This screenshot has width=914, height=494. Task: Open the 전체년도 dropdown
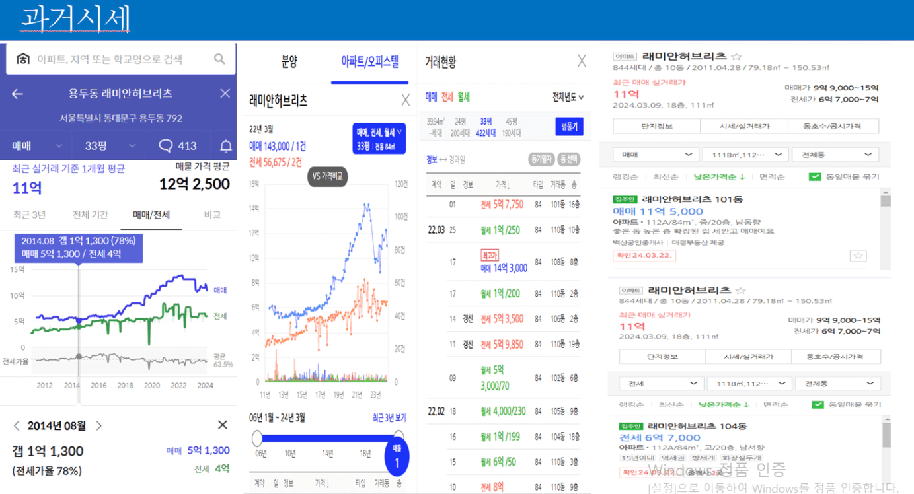[568, 97]
